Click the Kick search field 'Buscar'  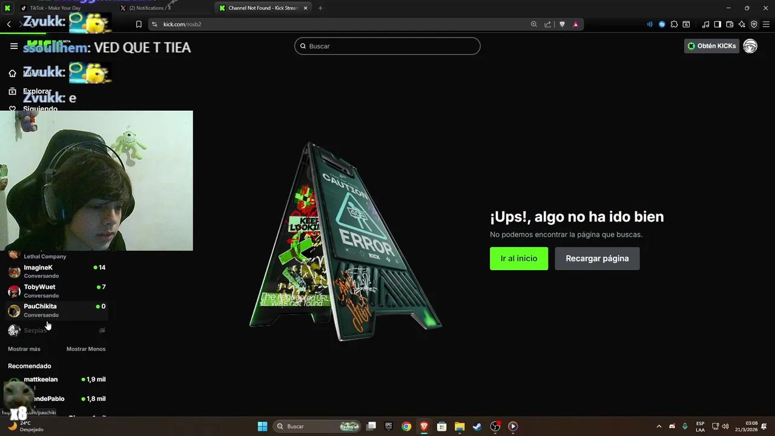[387, 46]
